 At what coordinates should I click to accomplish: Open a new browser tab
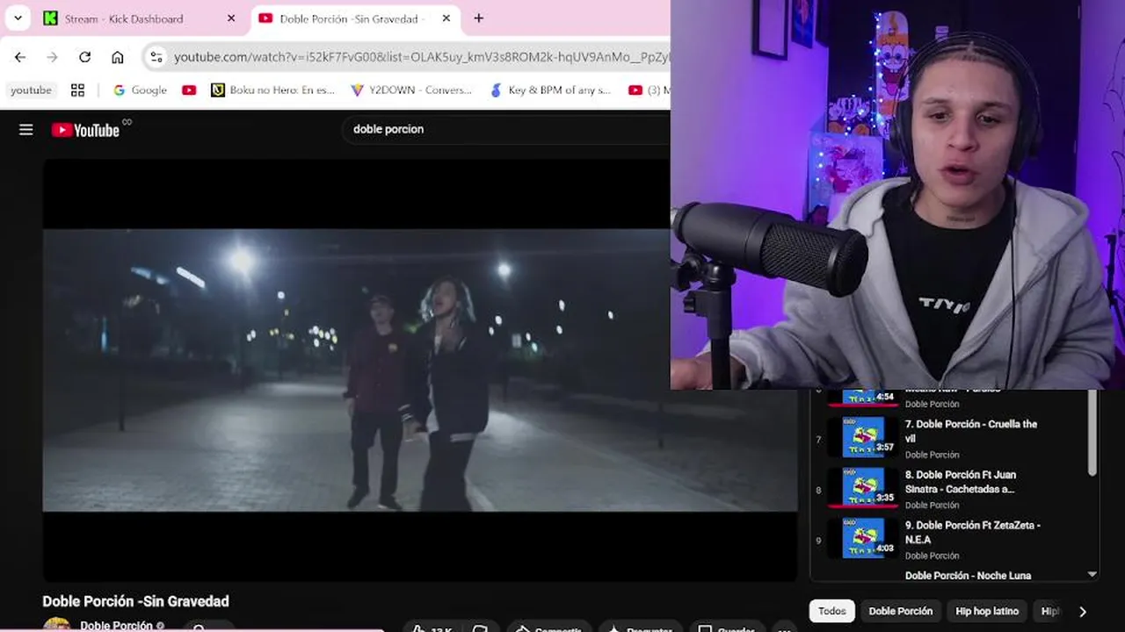478,18
